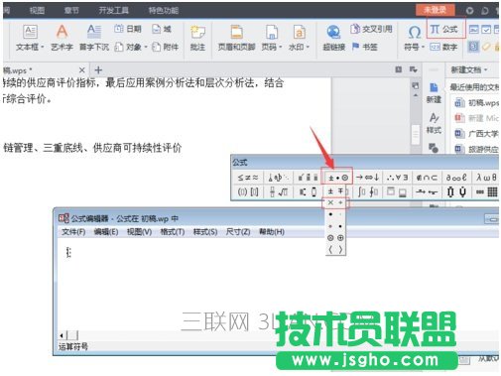Open operator symbols ±•⊗ palette
This screenshot has width=501, height=376.
click(x=337, y=178)
